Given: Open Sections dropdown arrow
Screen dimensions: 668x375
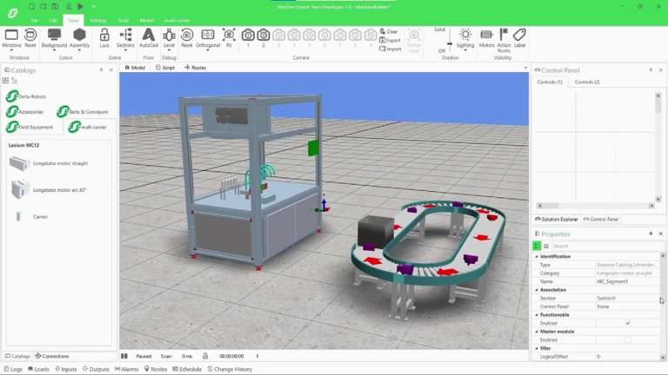Looking at the screenshot, I should 125,50.
